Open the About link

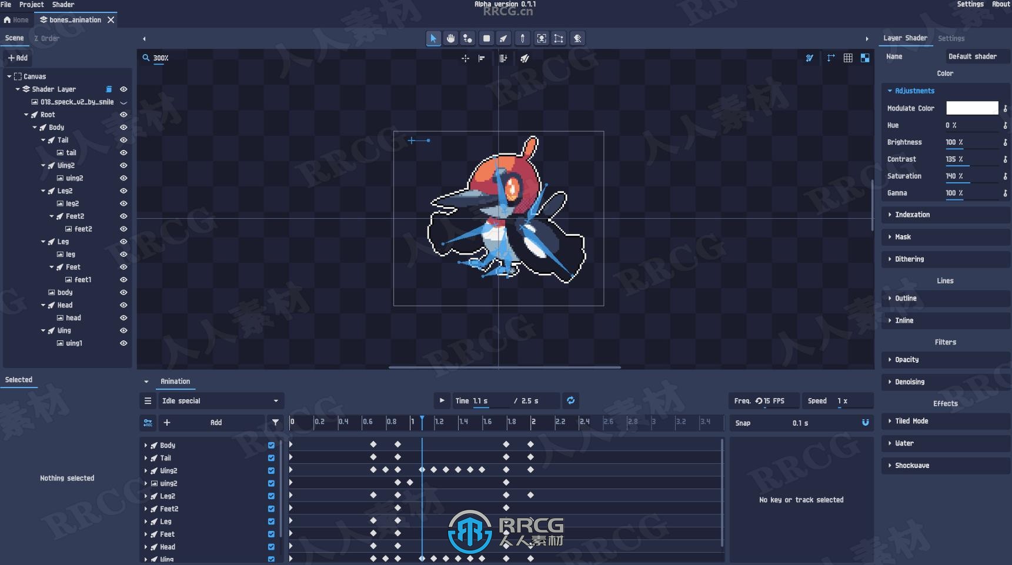[1001, 5]
